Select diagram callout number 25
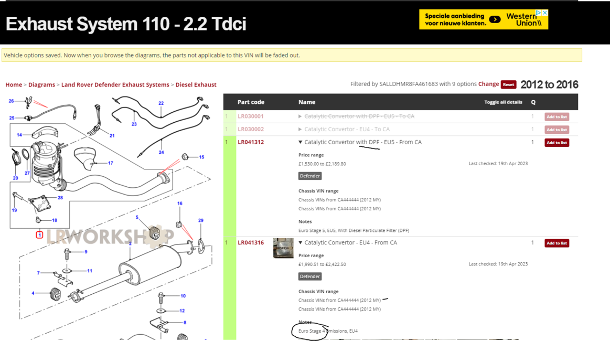This screenshot has height=341, width=610. pos(12,118)
